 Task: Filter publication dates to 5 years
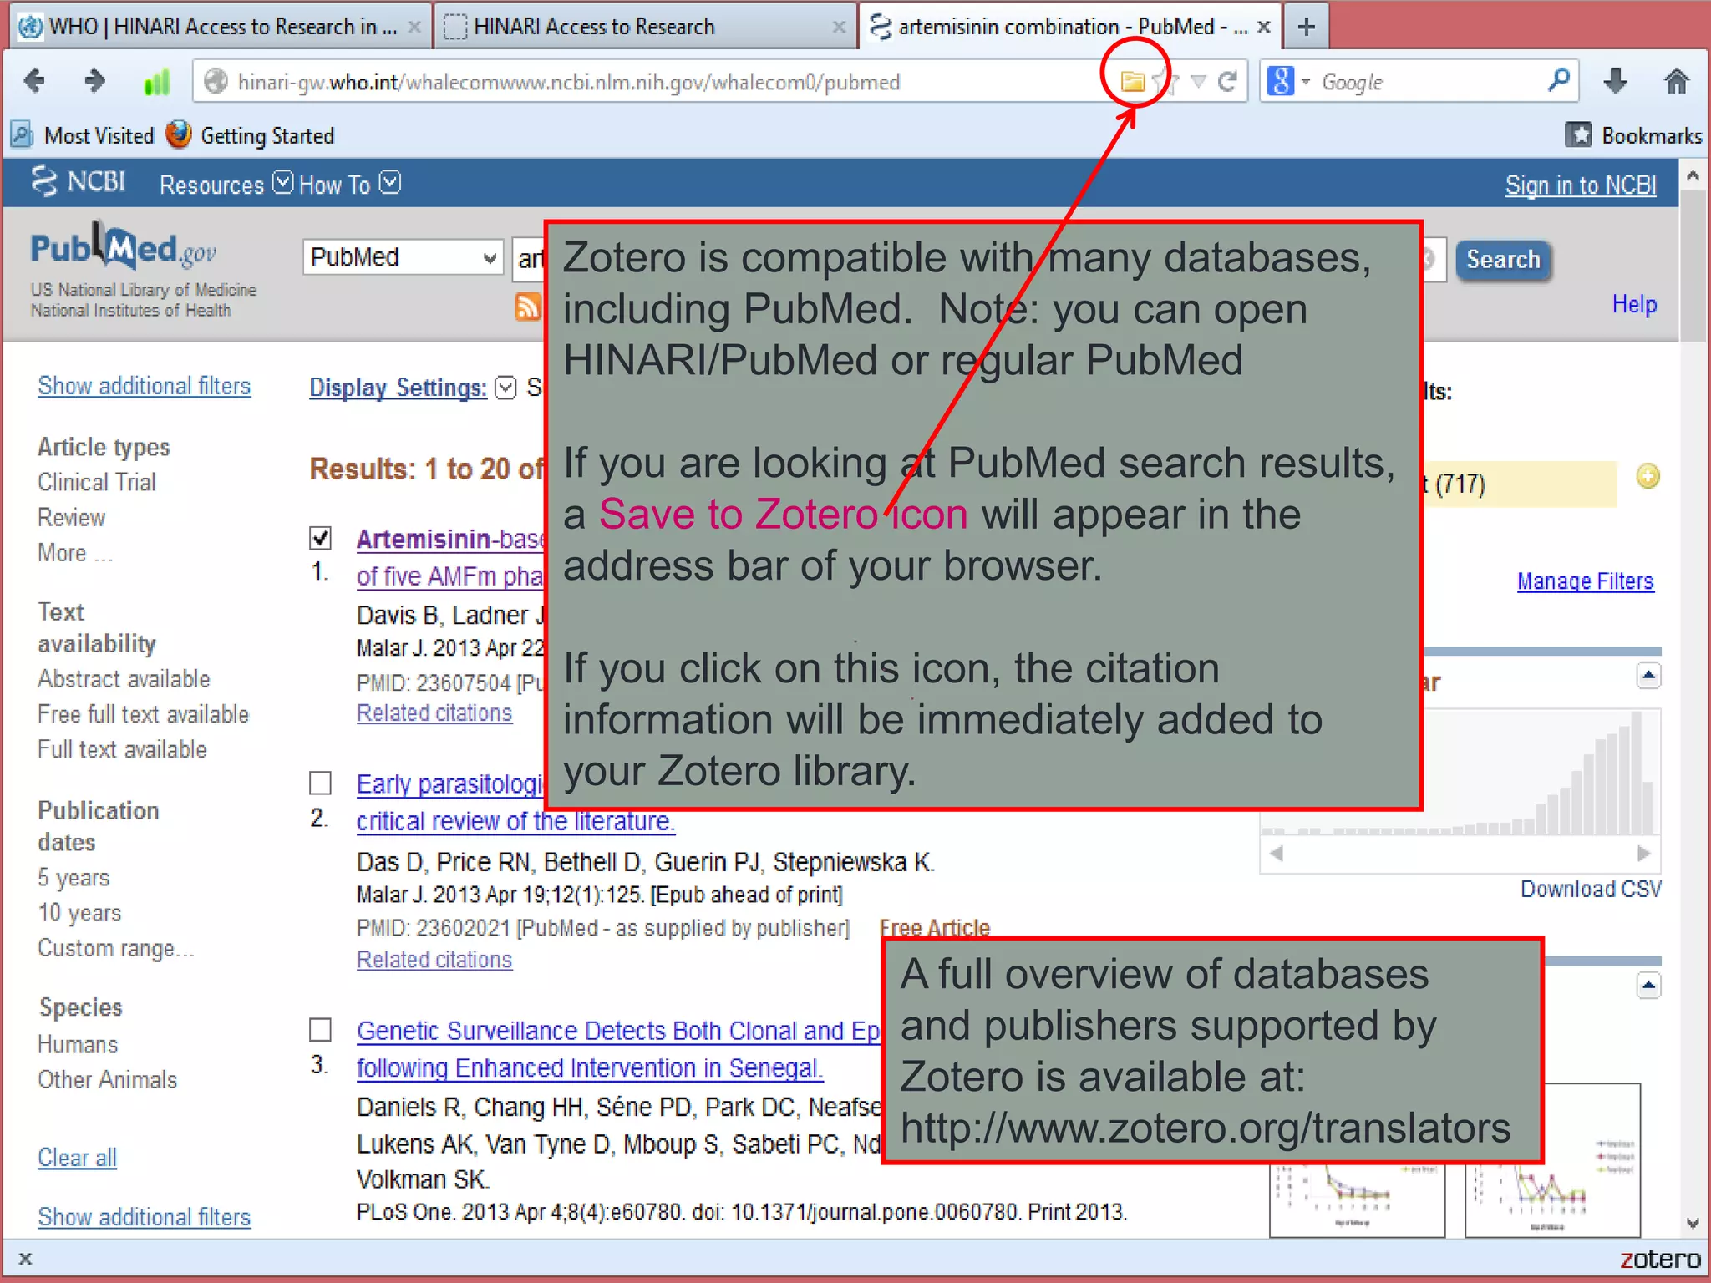coord(74,878)
